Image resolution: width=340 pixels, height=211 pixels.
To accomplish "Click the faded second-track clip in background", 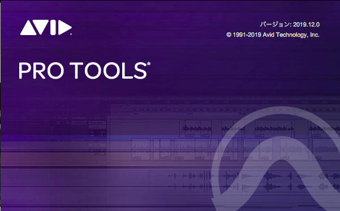I will tap(141, 149).
